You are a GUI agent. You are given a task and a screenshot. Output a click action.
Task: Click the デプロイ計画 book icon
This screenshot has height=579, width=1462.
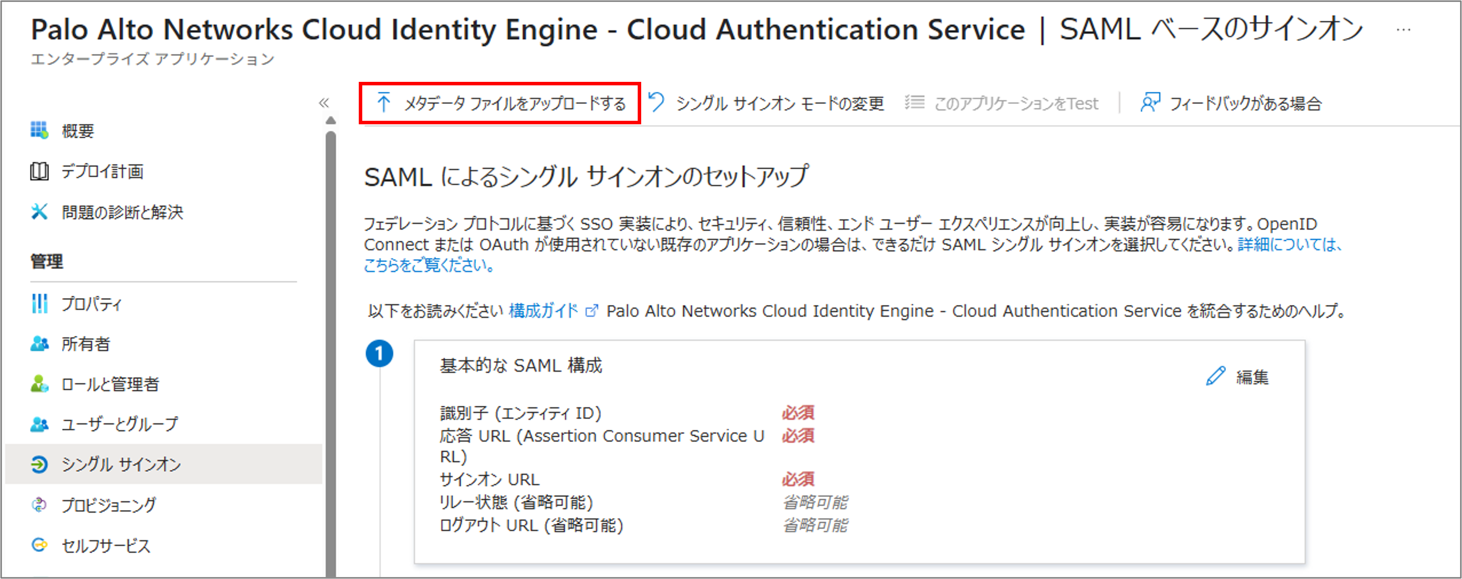click(x=39, y=171)
